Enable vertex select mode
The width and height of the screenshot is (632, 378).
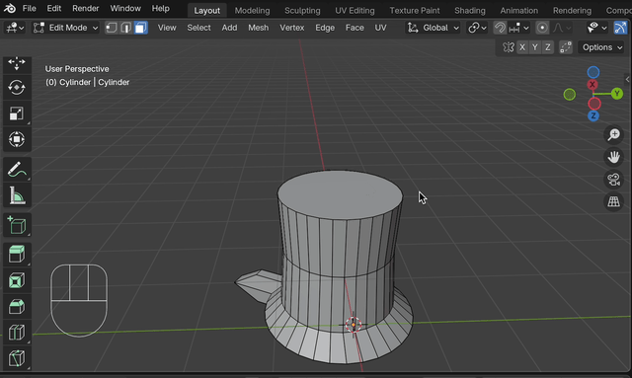pyautogui.click(x=112, y=28)
